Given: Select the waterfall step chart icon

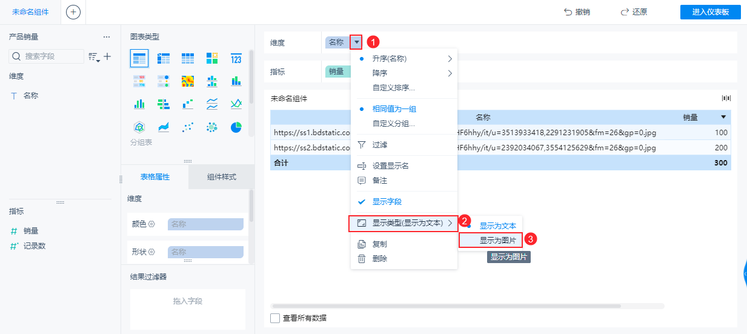Looking at the screenshot, I should (188, 104).
